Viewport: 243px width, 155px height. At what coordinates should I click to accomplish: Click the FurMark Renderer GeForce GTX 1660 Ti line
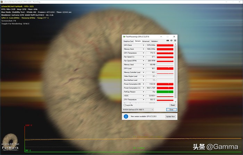27,15
